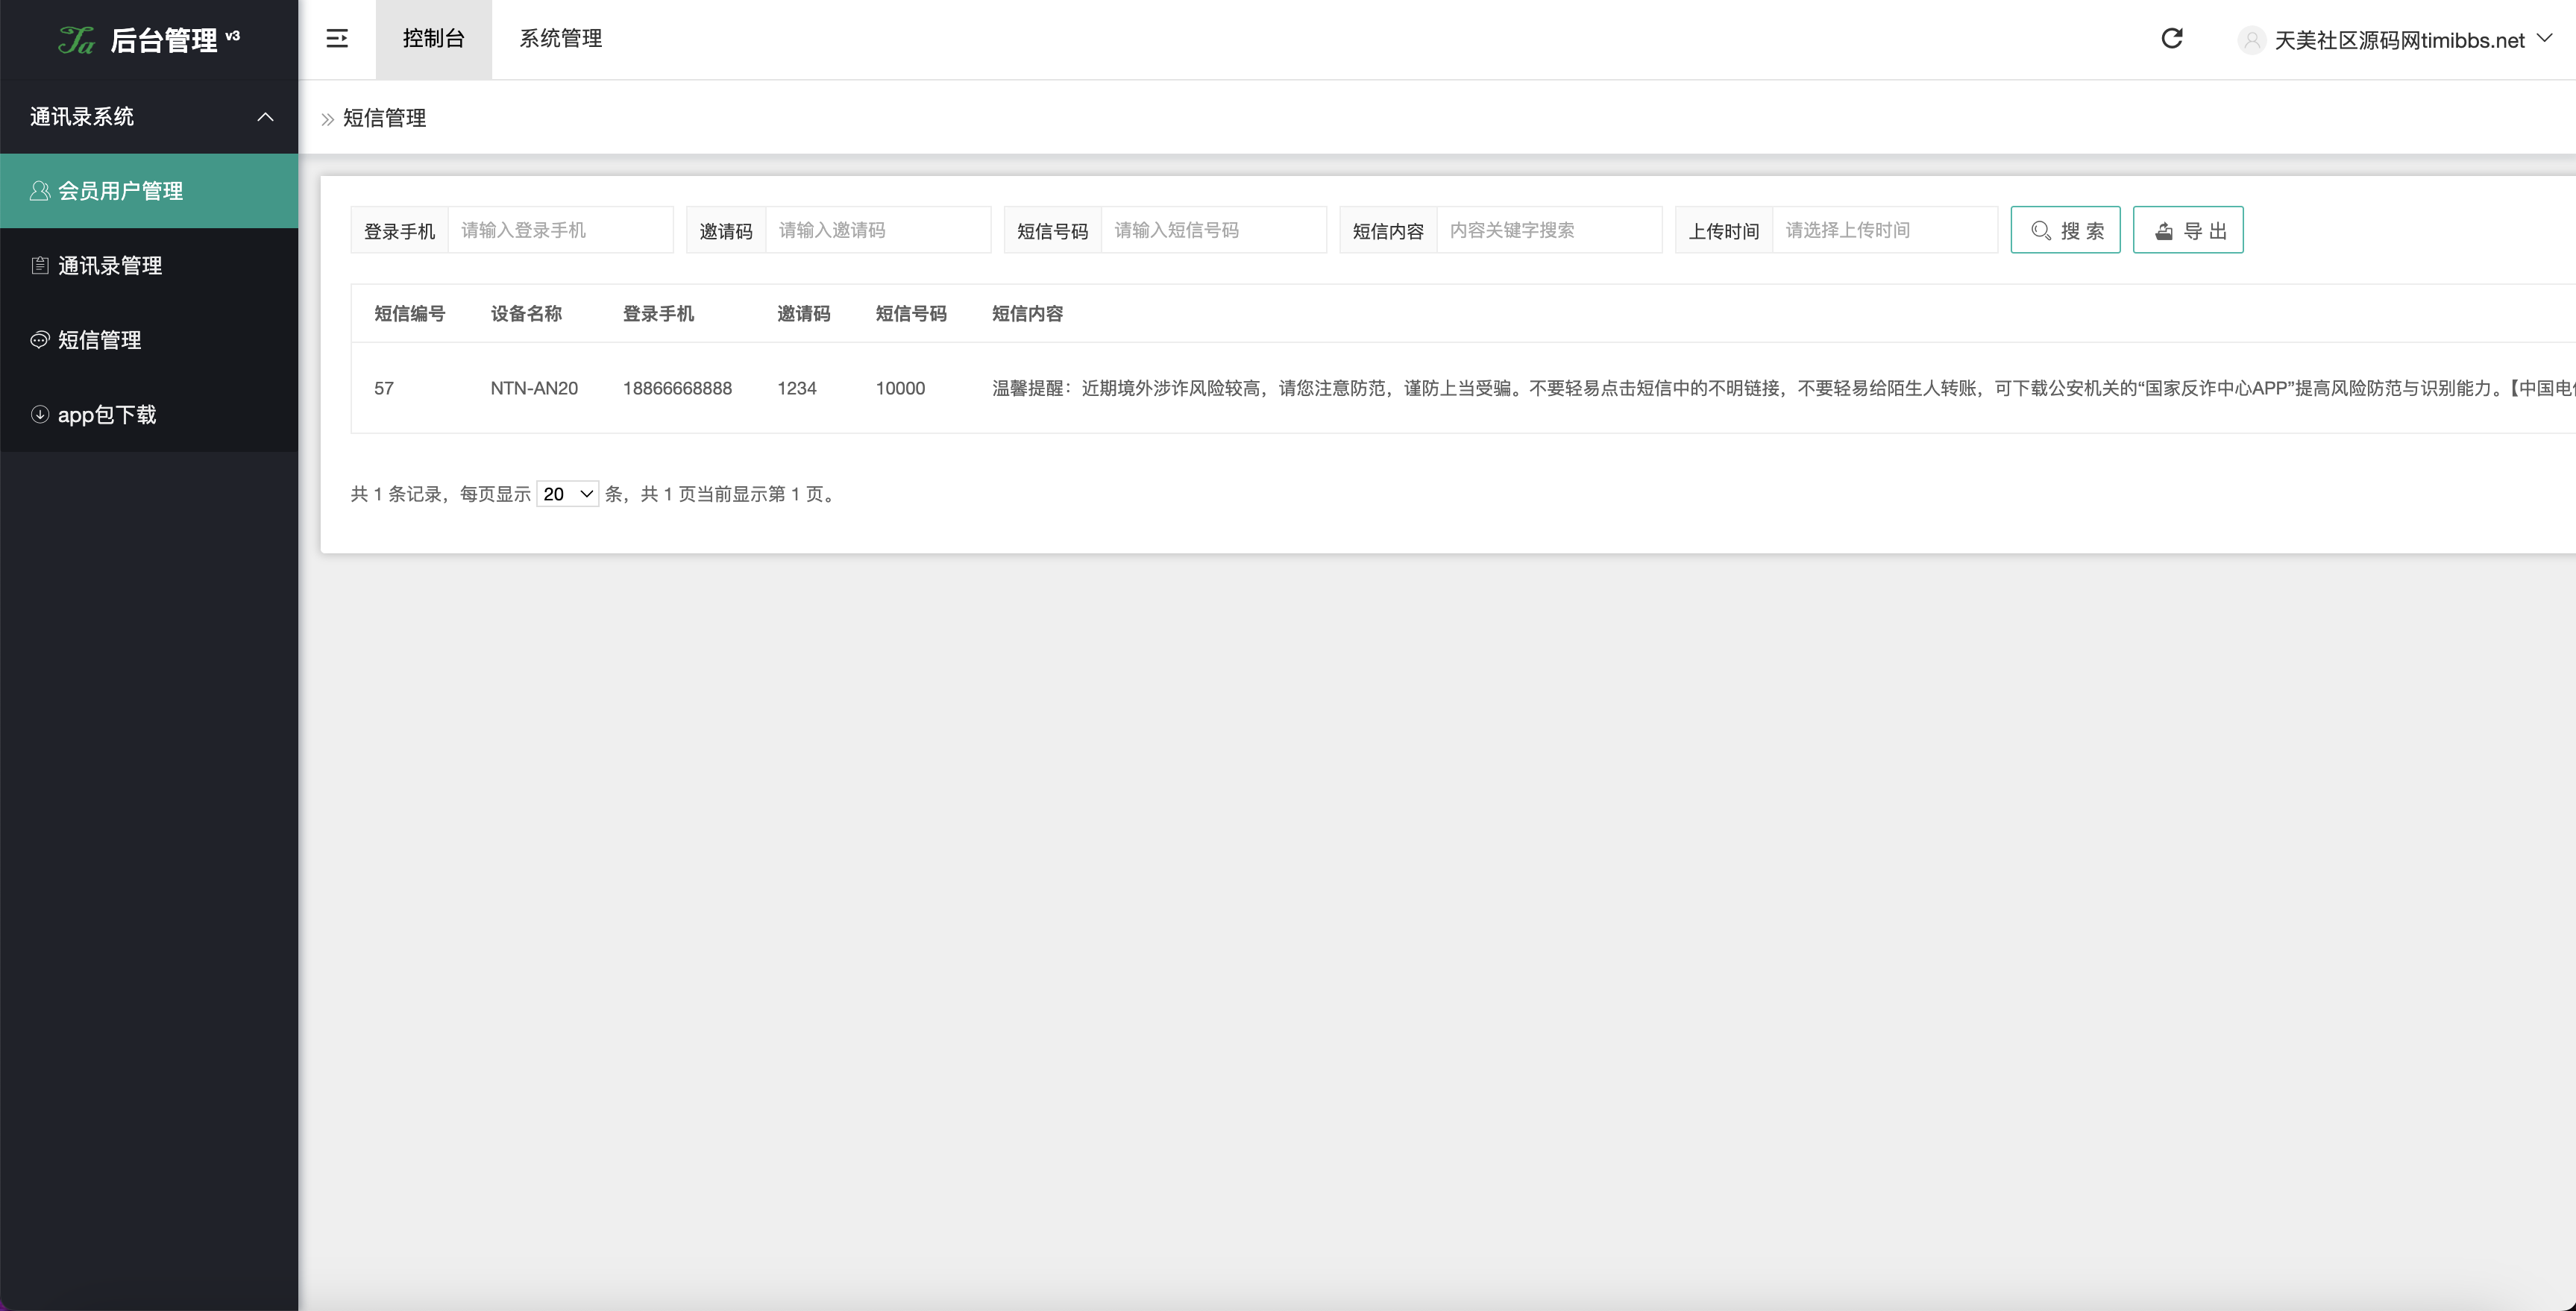Focus the 请输入登录手机 input field
This screenshot has height=1311, width=2576.
[x=560, y=229]
